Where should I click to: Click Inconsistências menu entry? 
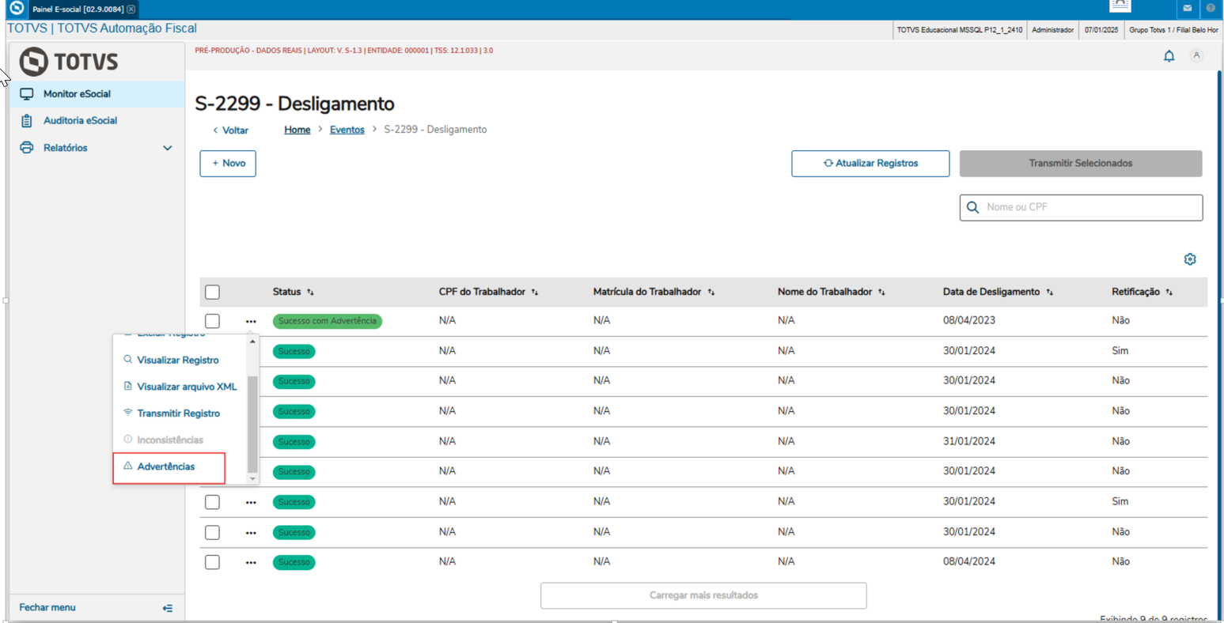[170, 440]
